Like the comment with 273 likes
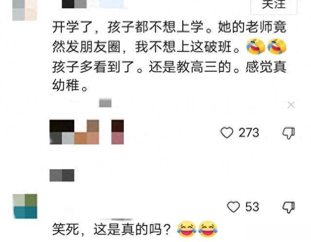 click(x=227, y=132)
